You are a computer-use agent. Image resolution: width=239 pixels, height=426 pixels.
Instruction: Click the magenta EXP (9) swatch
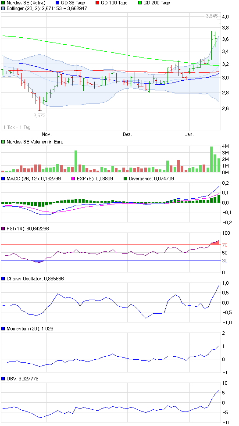[x=73, y=179]
